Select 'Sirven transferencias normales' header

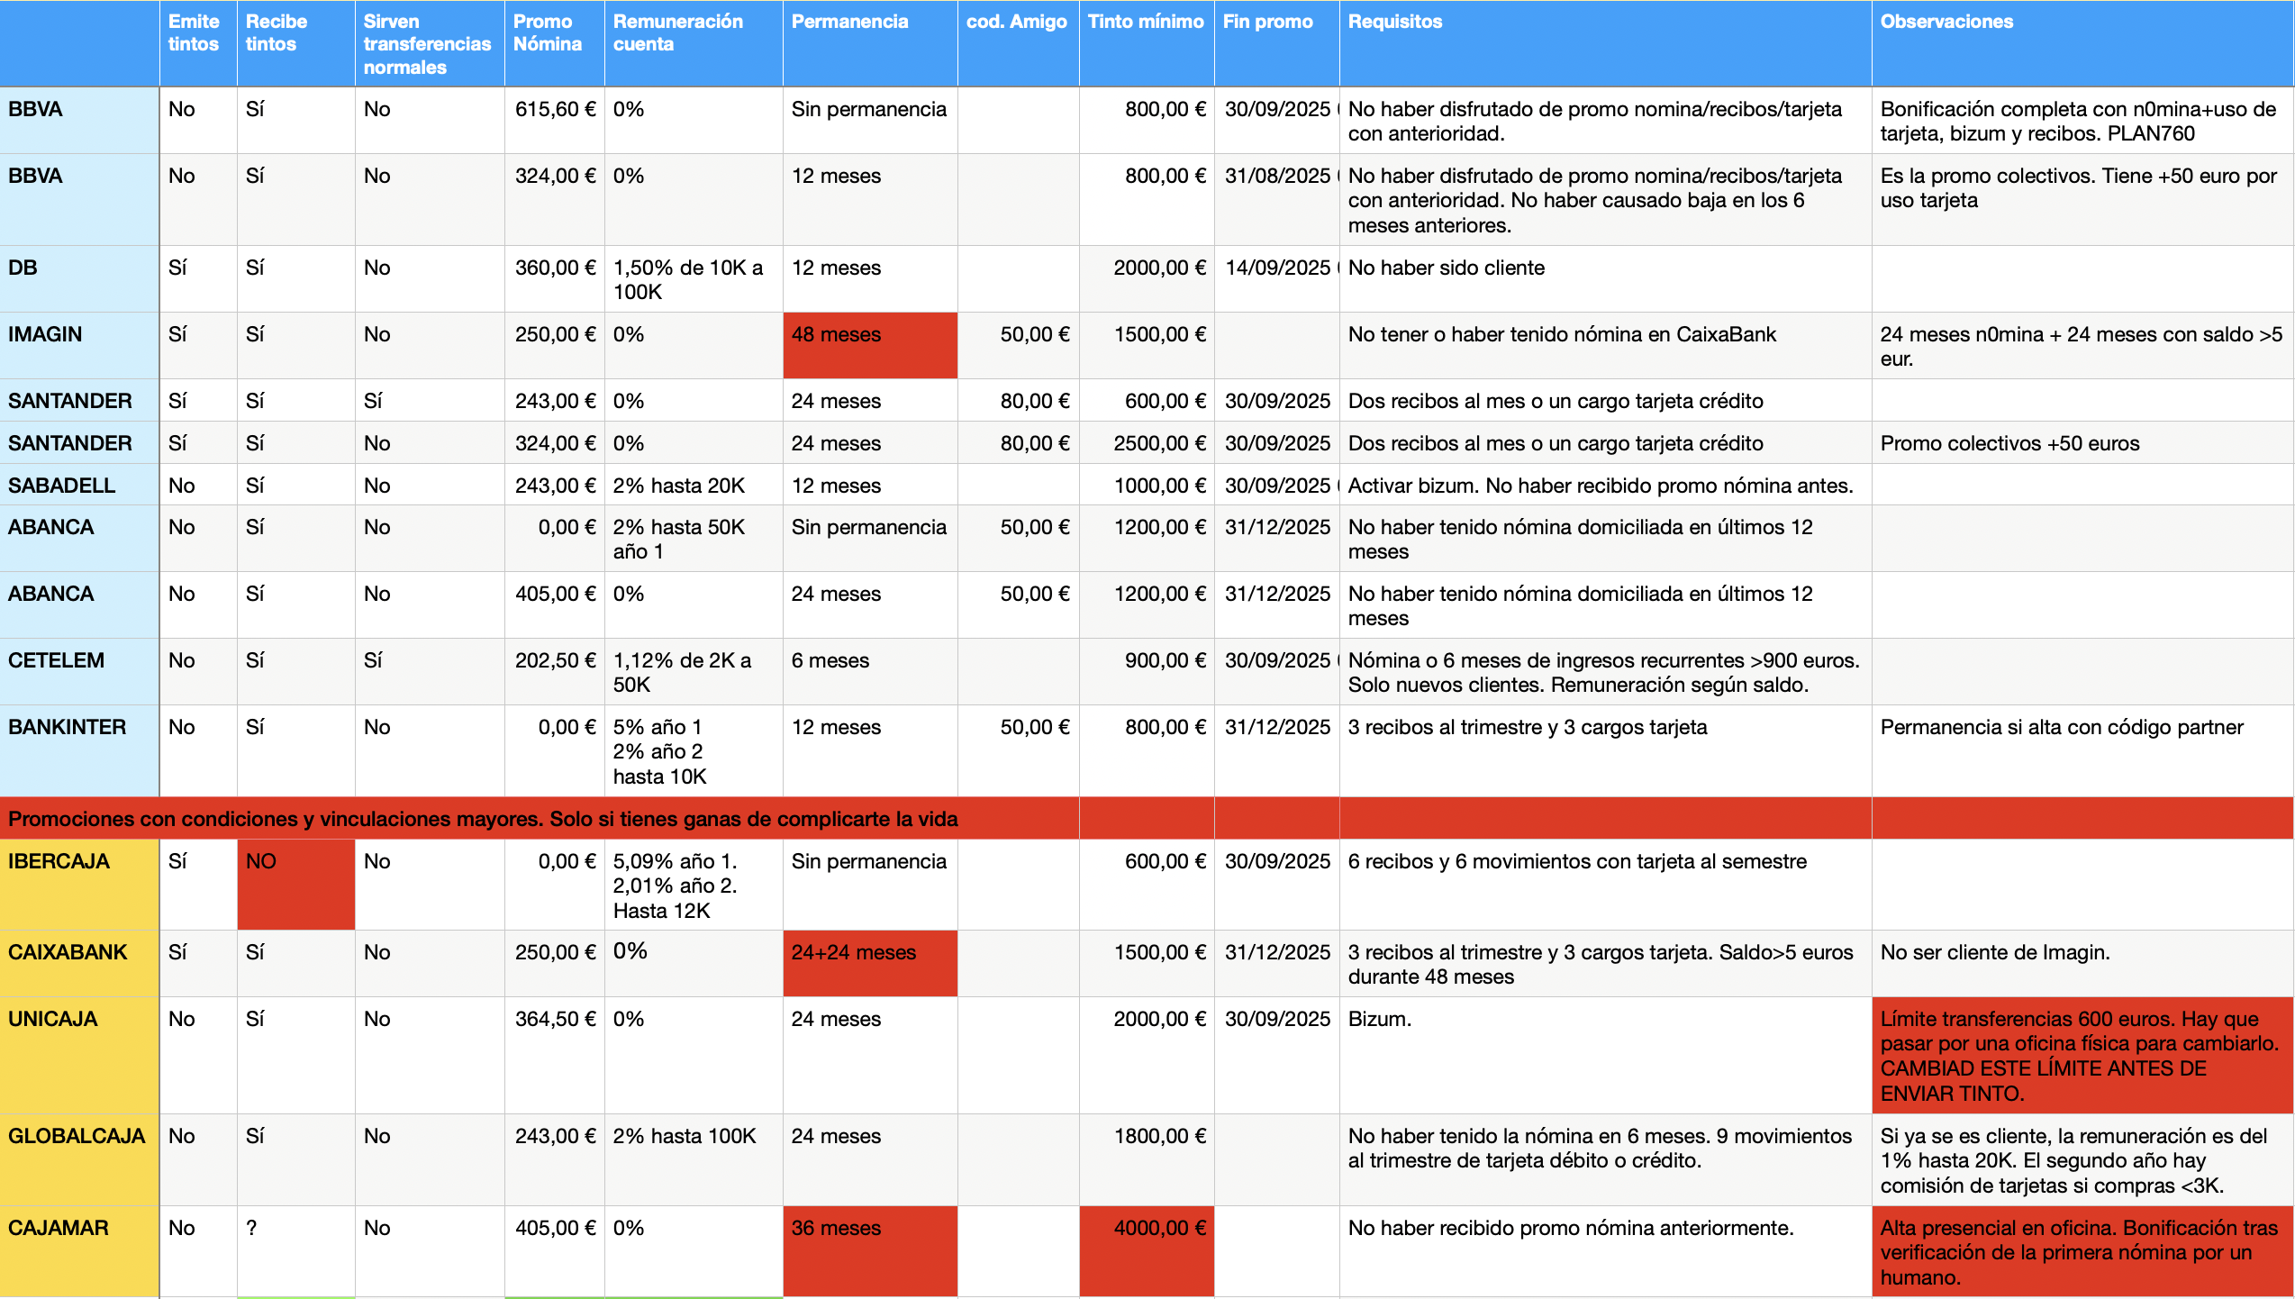pos(430,43)
